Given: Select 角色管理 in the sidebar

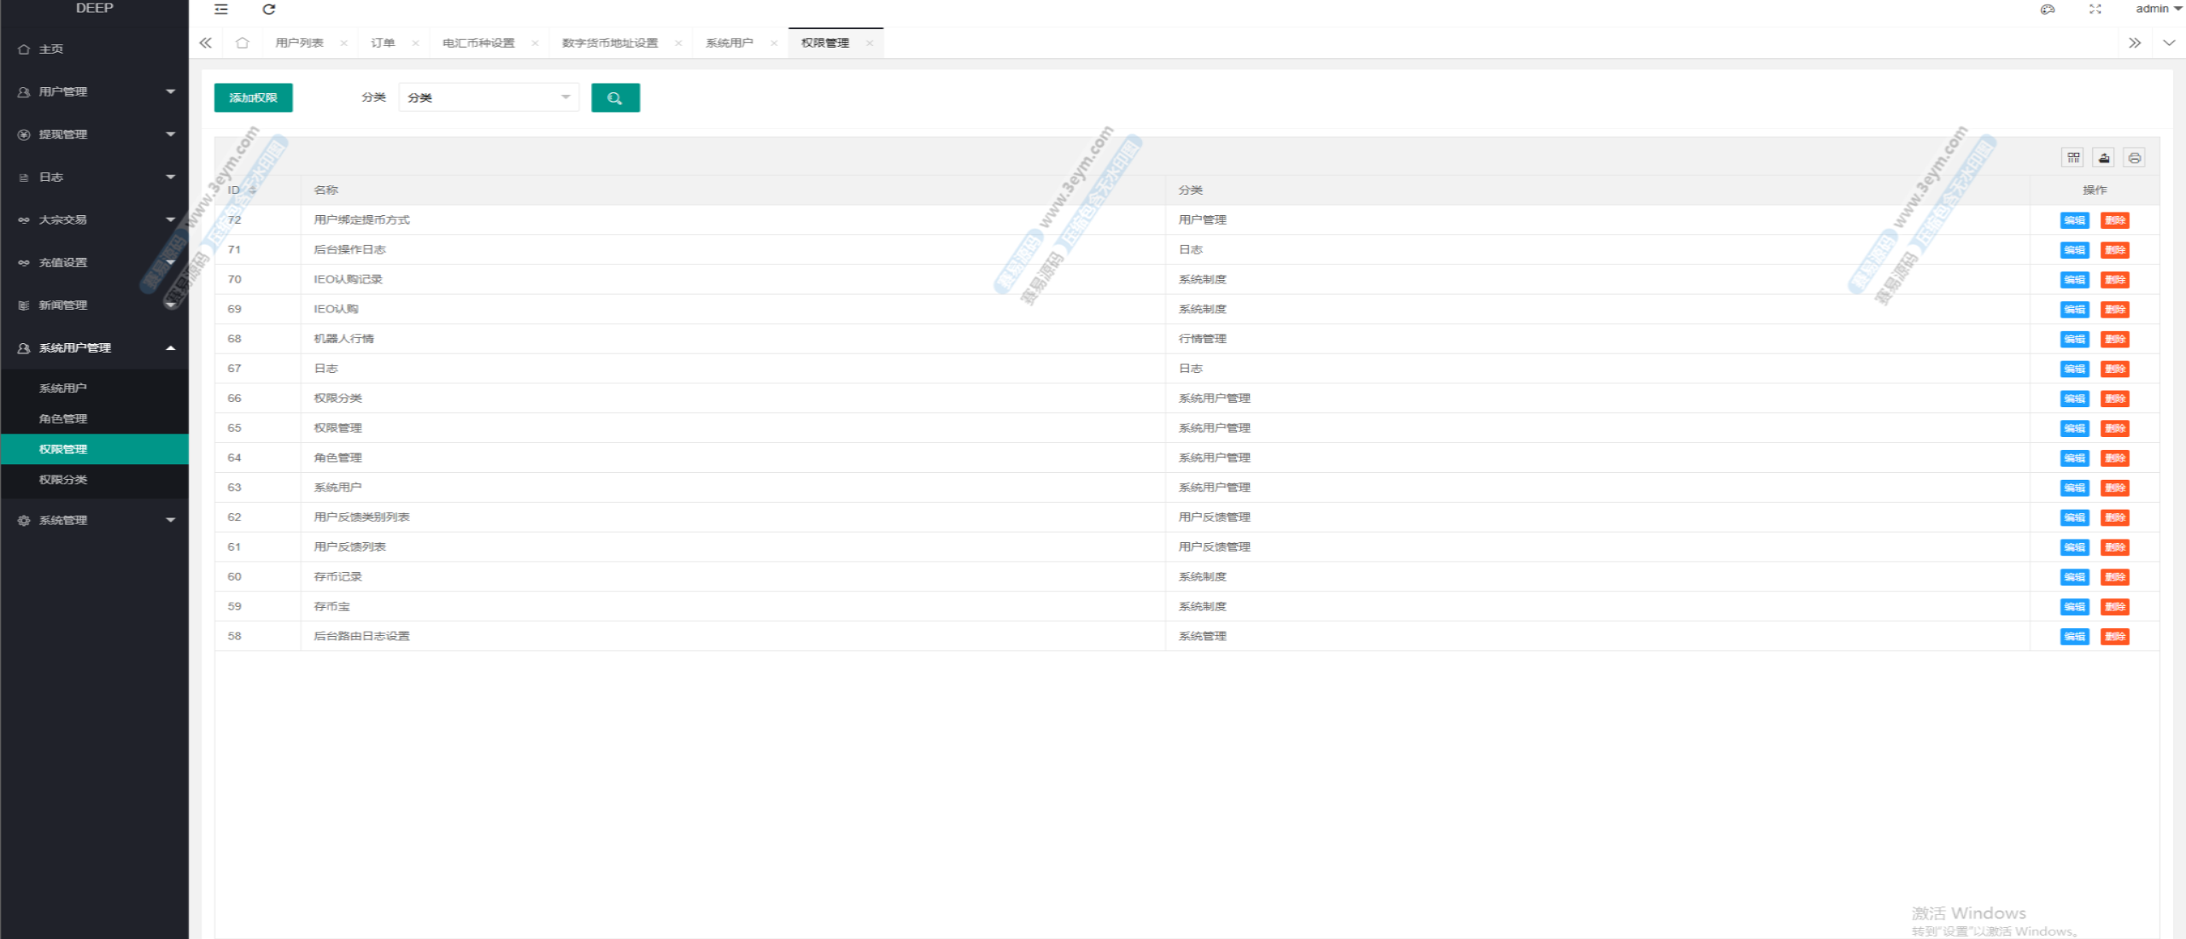Looking at the screenshot, I should 63,418.
